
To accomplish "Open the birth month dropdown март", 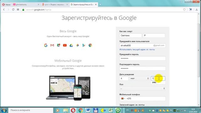I will tap(139, 78).
